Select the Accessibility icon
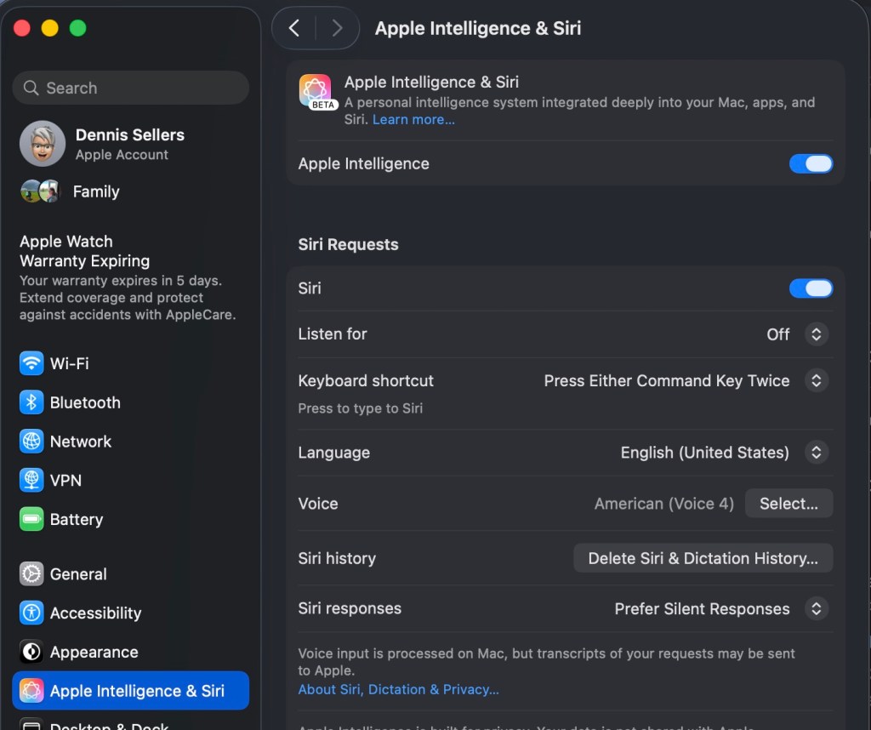 tap(31, 613)
